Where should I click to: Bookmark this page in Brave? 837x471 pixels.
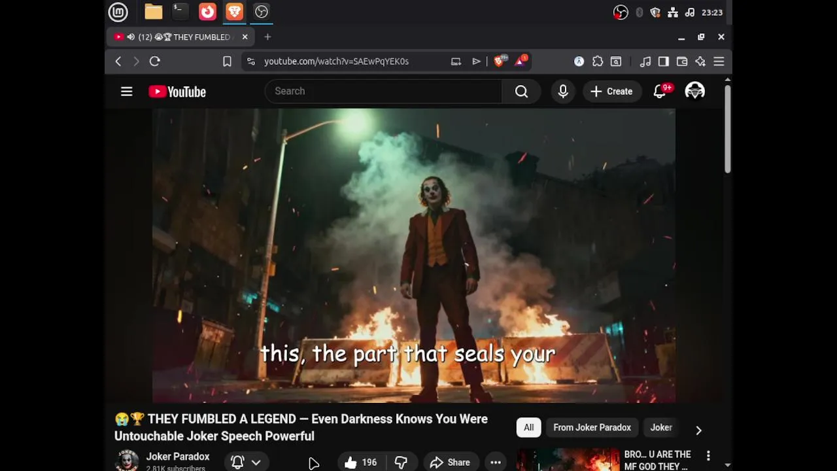[227, 61]
